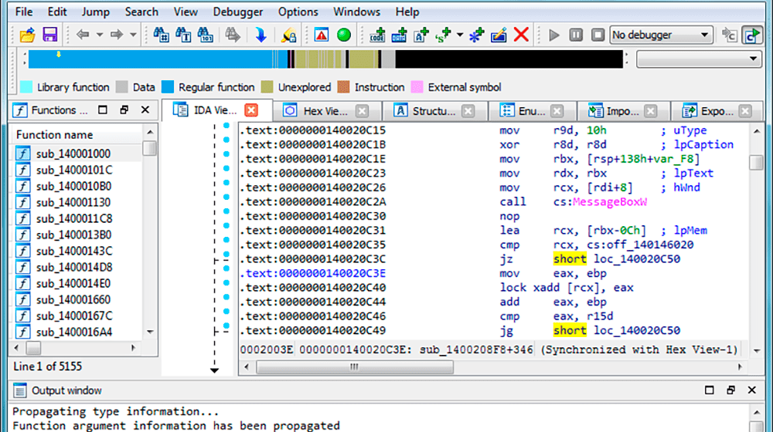This screenshot has height=432, width=773.
Task: Click the yellow marker on navigation band
Action: (x=59, y=54)
